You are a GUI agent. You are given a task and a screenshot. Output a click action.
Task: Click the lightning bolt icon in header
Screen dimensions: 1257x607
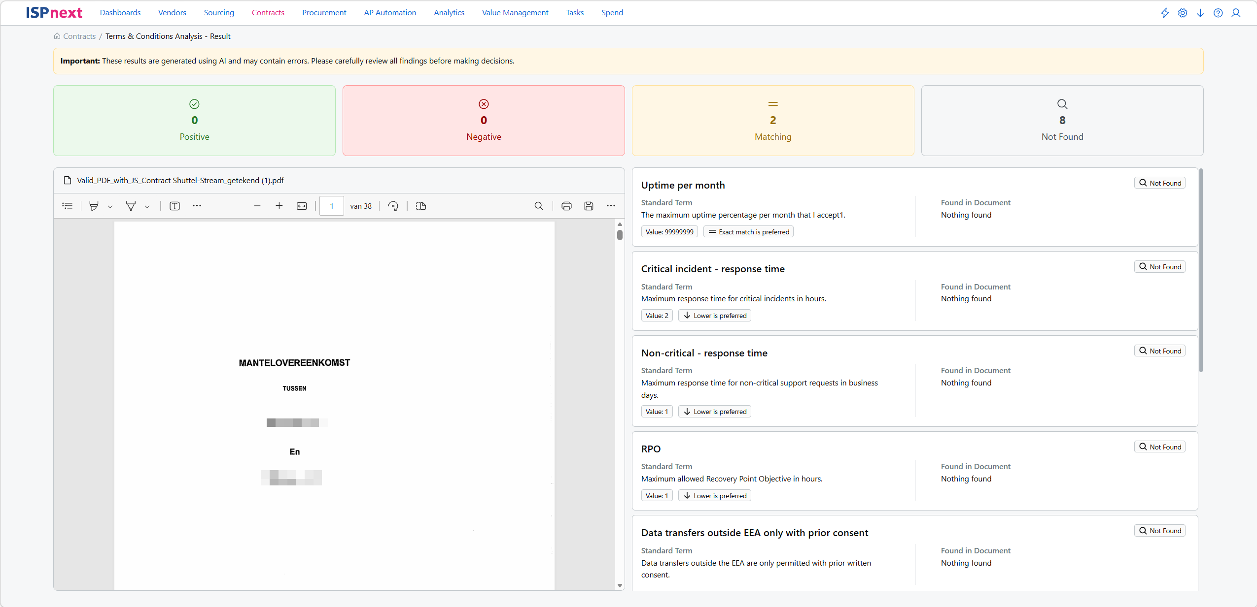1165,13
